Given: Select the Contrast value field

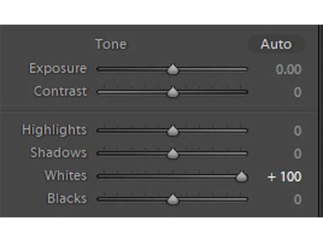Looking at the screenshot, I should pos(297,92).
